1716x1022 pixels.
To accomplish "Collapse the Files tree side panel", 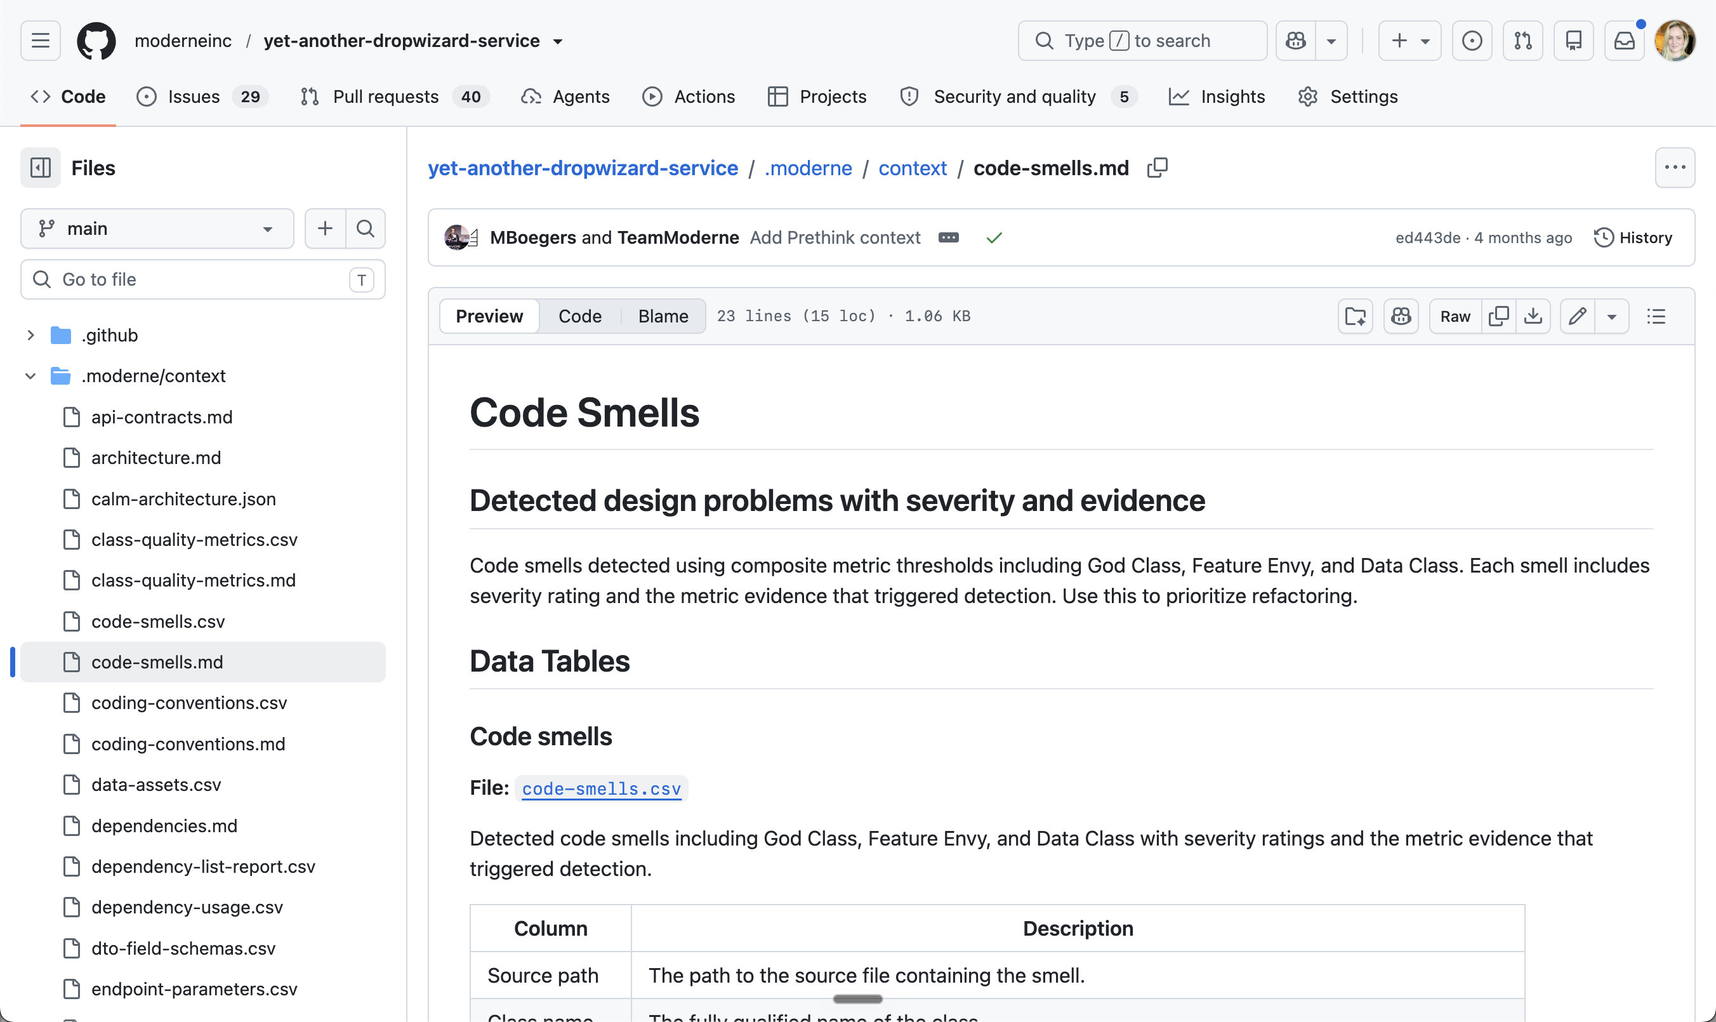I will coord(41,168).
